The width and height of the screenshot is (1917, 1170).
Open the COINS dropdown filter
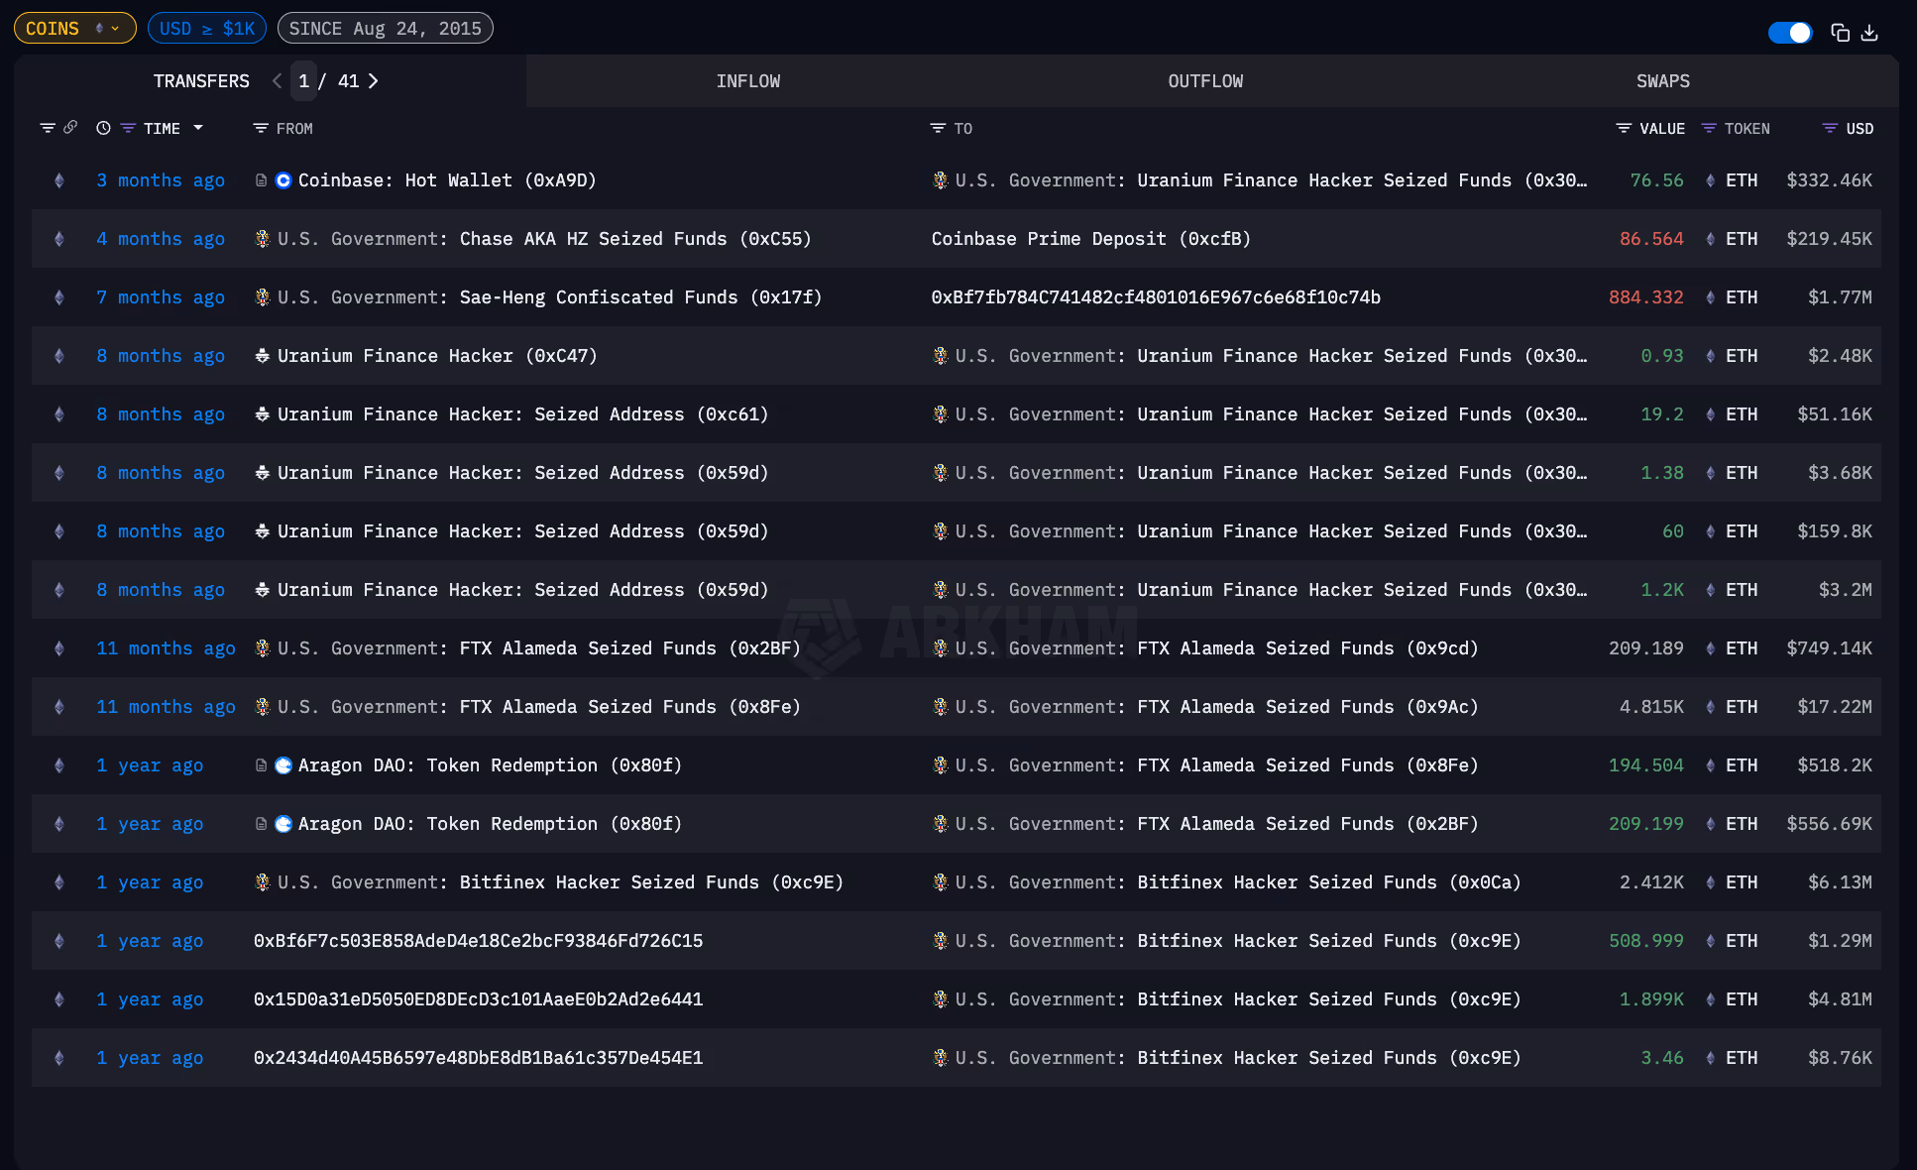74,28
